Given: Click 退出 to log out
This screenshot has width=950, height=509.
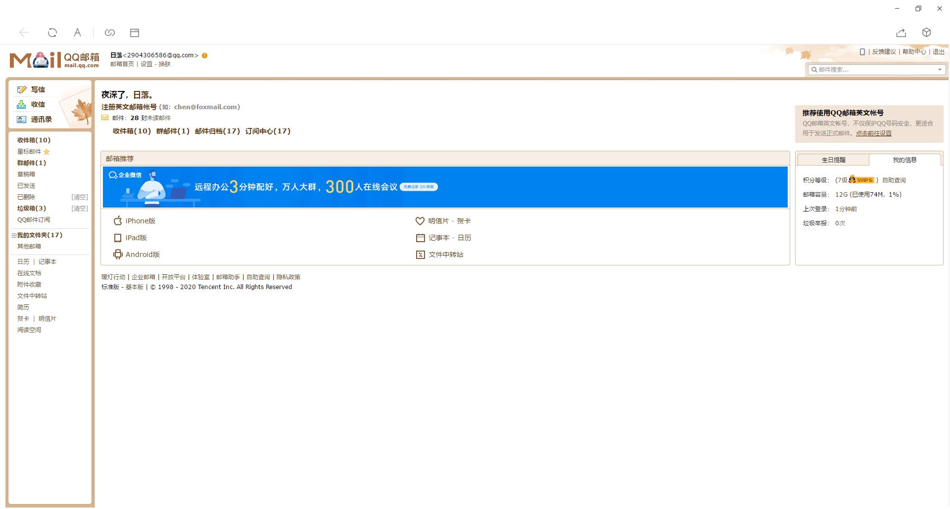Looking at the screenshot, I should [x=938, y=52].
